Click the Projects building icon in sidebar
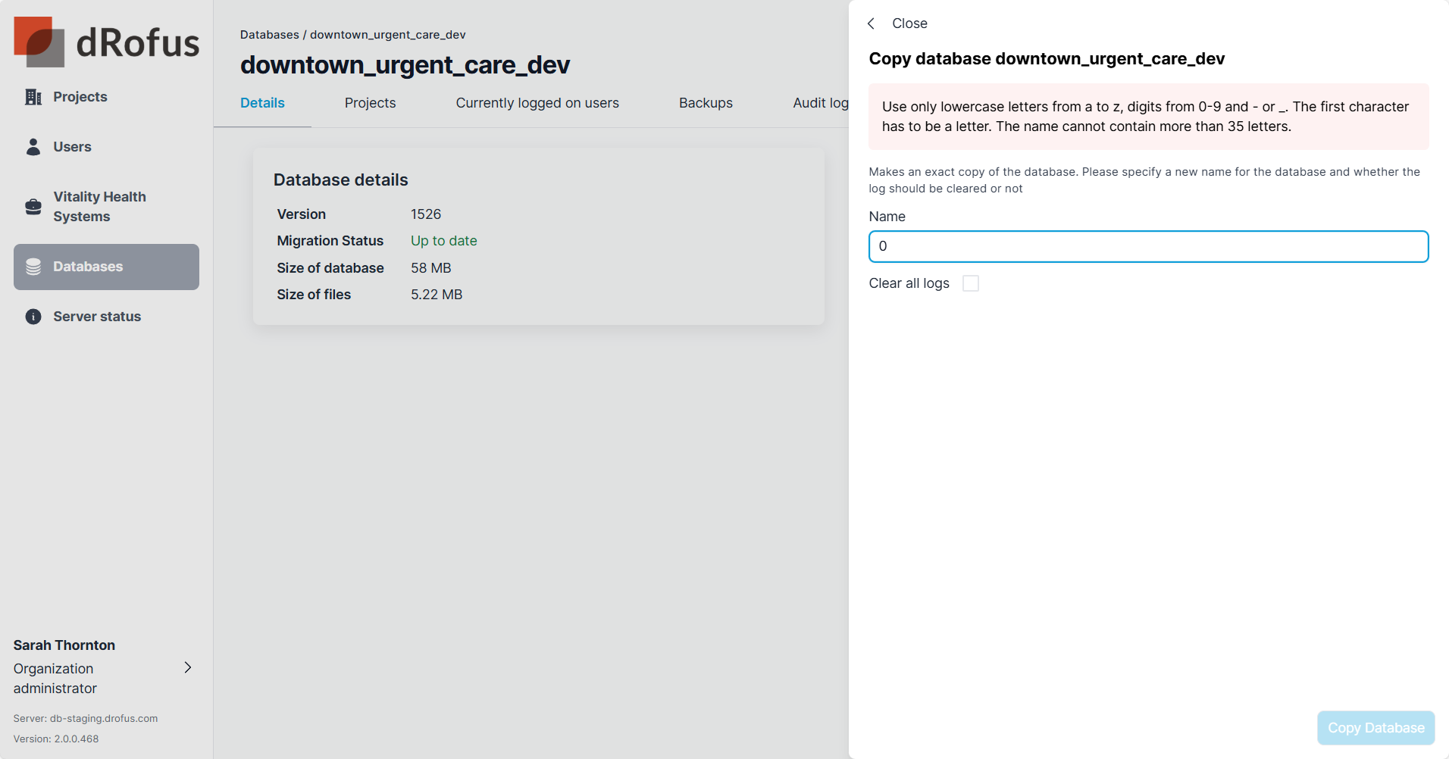 tap(33, 97)
